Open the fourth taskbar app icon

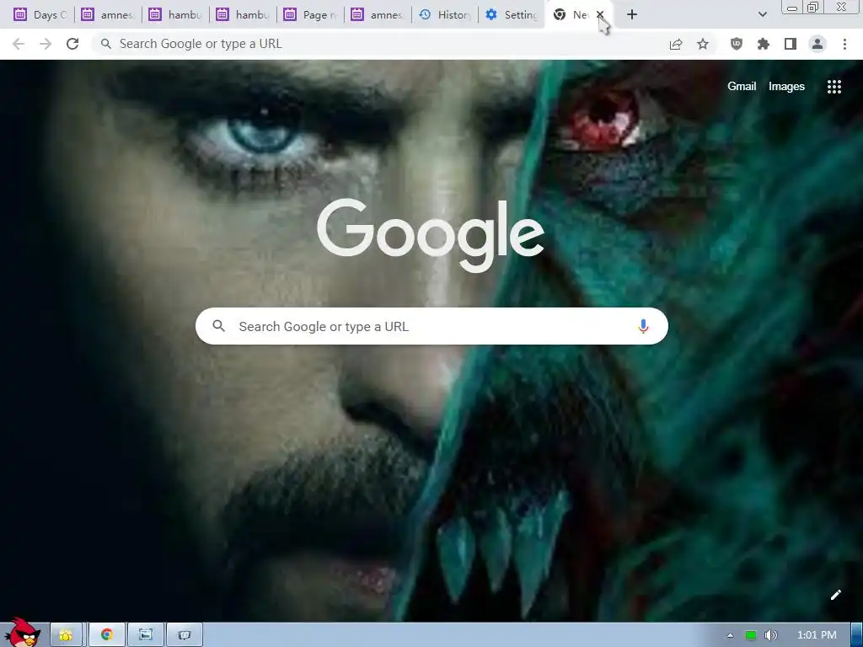[184, 635]
